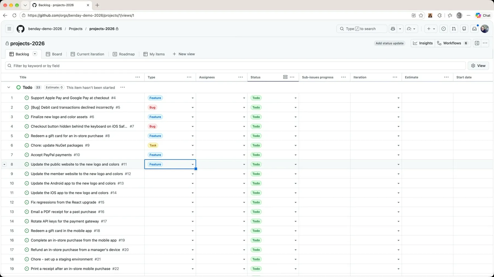Go to the GitHub homepage via Octocat logo
494x277 pixels.
21,29
